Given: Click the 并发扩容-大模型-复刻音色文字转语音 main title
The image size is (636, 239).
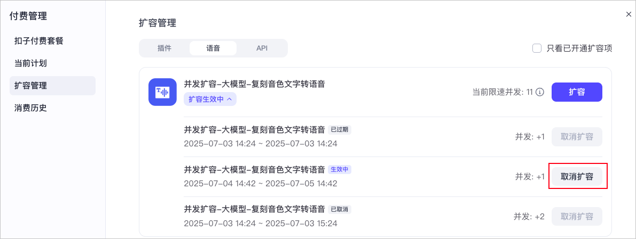Looking at the screenshot, I should pos(254,84).
